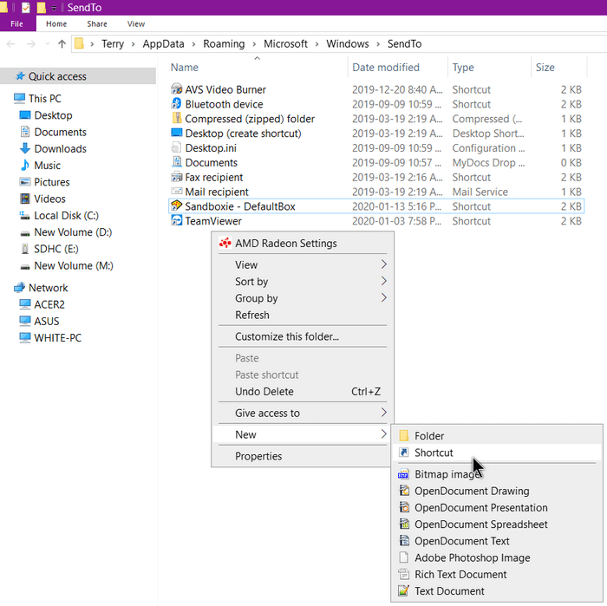Viewport: 607px width, 606px height.
Task: Navigate to Terry in the address bar
Action: point(113,43)
